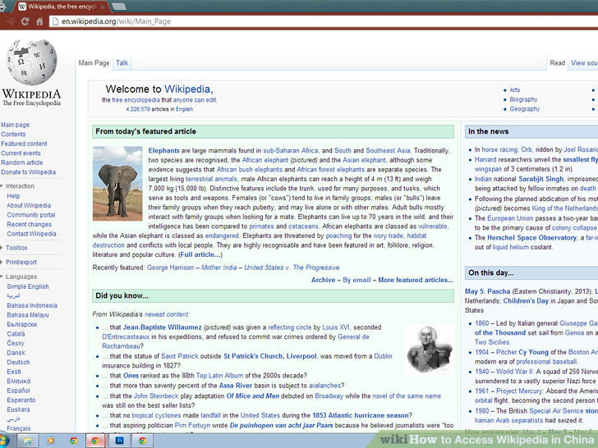Switch to Español language
The height and width of the screenshot is (448, 598).
18,391
